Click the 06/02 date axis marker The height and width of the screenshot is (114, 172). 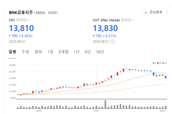[39, 111]
